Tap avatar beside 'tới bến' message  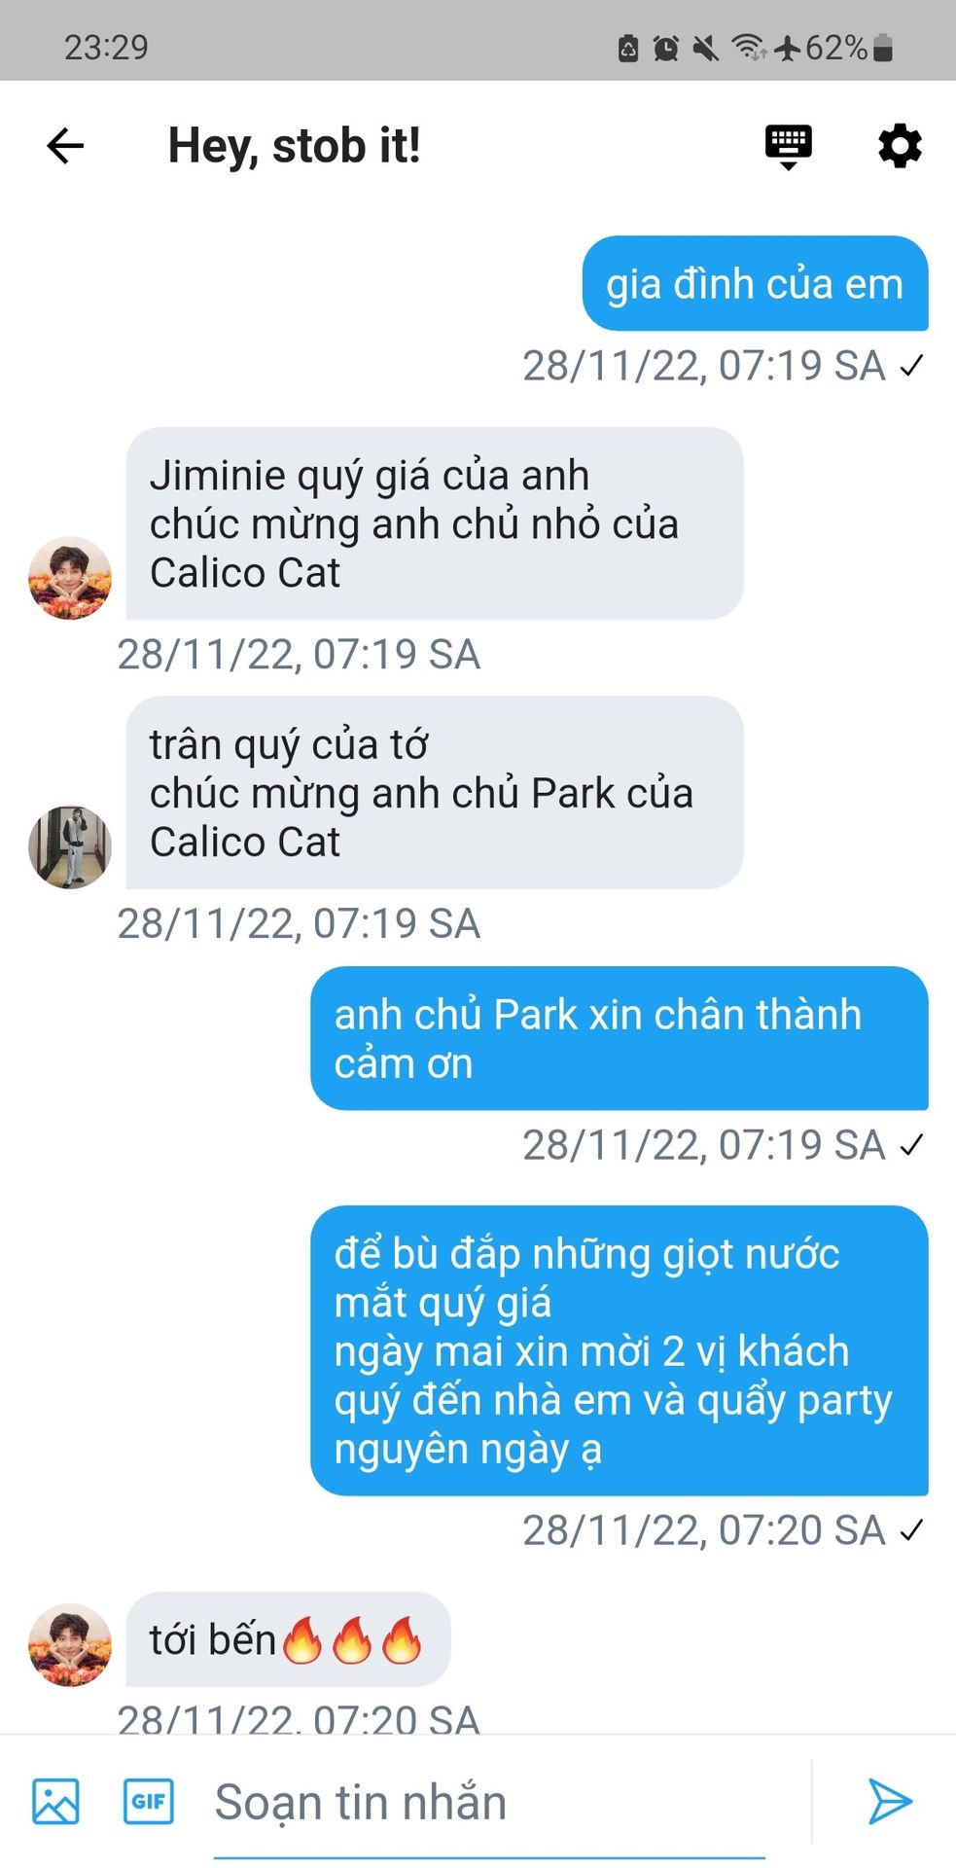pyautogui.click(x=70, y=1645)
